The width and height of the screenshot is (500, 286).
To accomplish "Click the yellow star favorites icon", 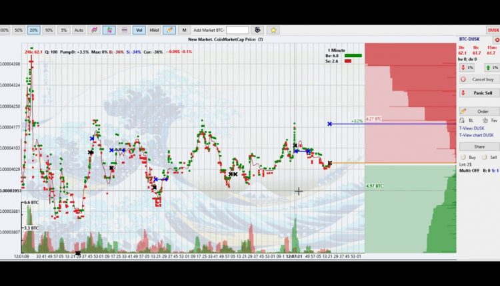I will [273, 30].
